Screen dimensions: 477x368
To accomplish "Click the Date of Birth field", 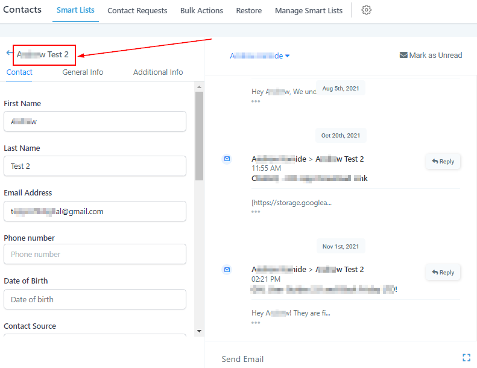I will pos(95,299).
